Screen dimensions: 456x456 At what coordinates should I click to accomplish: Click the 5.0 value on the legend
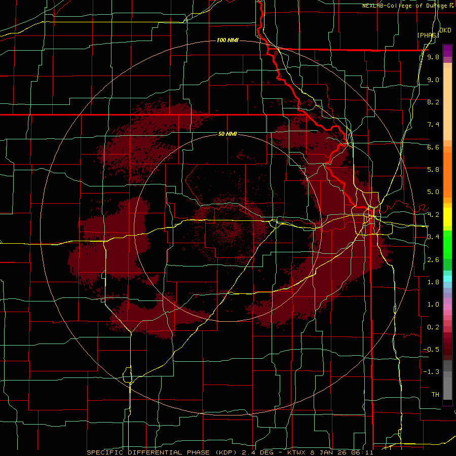pos(433,192)
